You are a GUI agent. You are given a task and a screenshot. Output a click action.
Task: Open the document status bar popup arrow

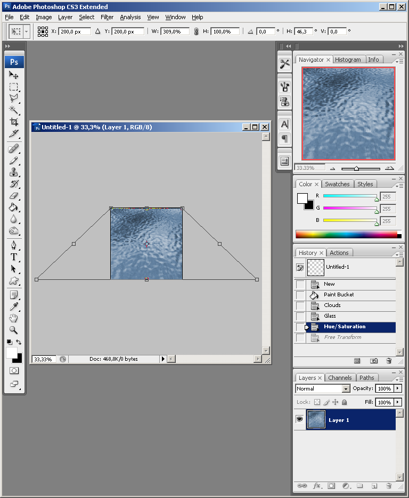163,359
